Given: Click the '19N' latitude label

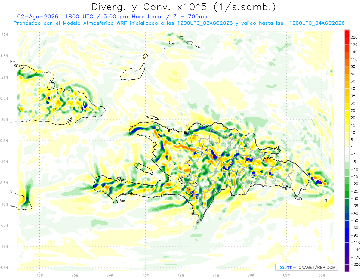Looking at the screenshot, I should 4,162.
